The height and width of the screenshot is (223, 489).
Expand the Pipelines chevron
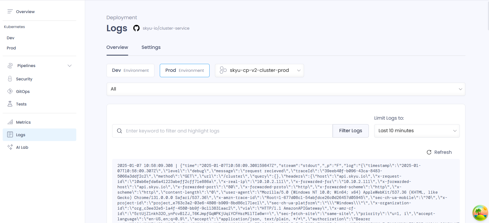tap(70, 66)
